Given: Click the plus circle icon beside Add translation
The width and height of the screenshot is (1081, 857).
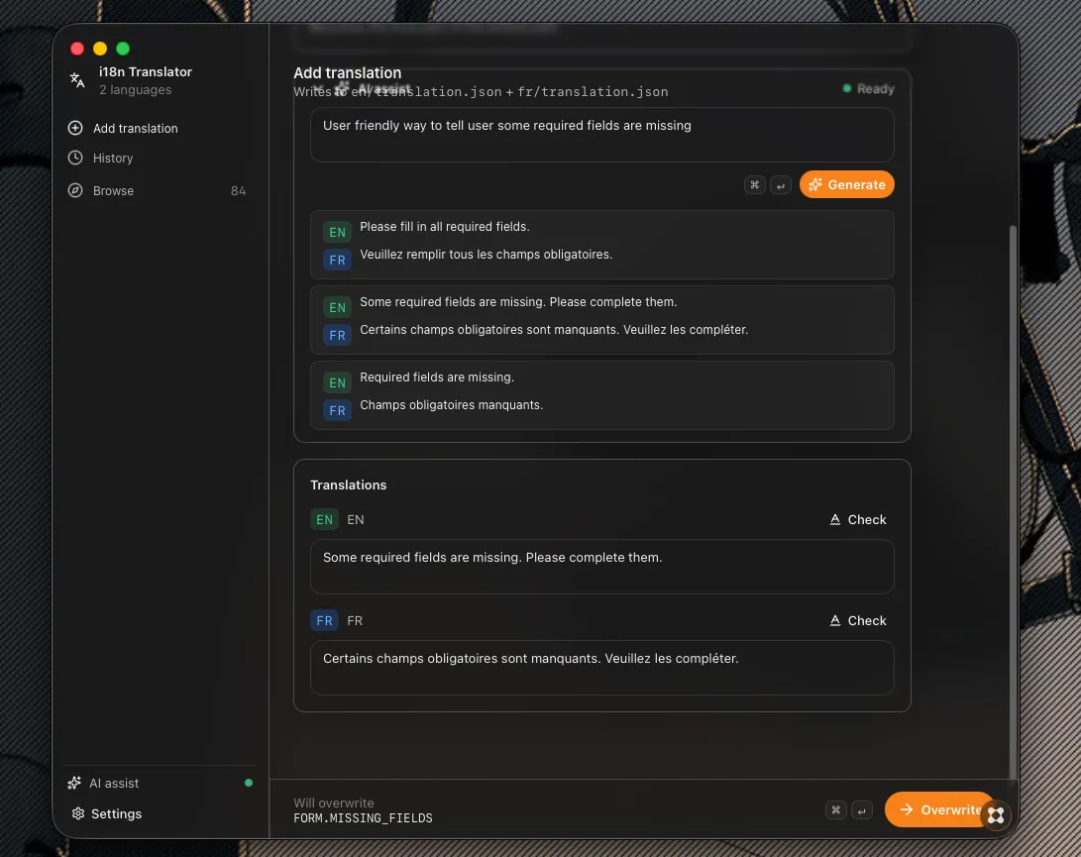Looking at the screenshot, I should point(75,128).
